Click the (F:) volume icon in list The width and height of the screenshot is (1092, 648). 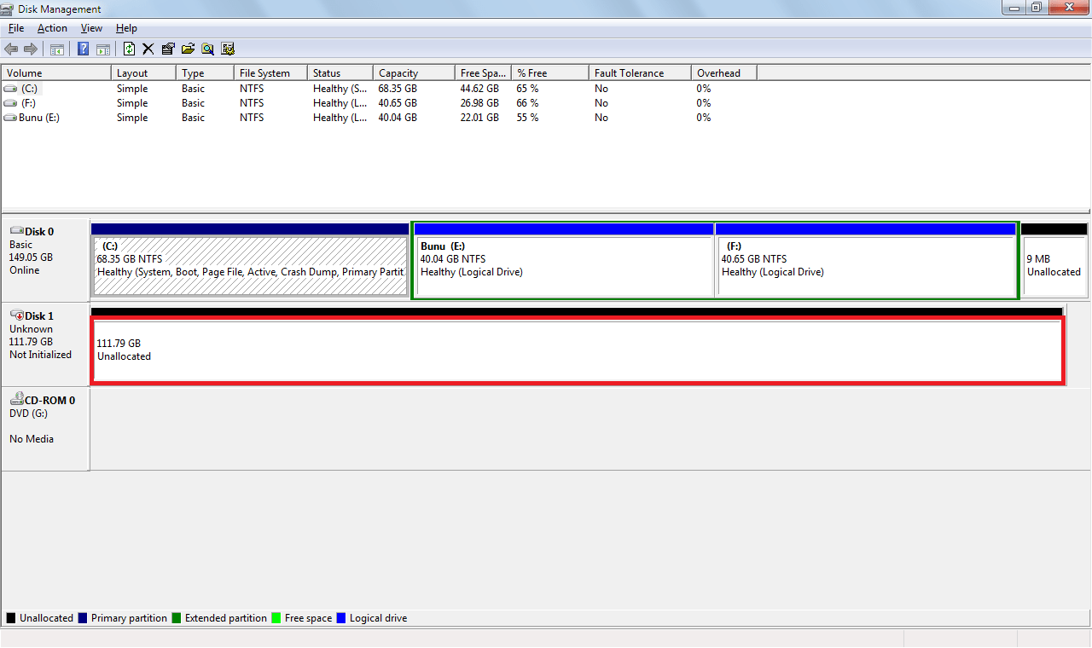pyautogui.click(x=10, y=103)
